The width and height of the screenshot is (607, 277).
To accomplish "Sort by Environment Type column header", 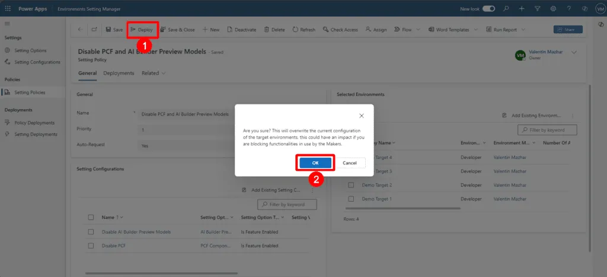I will coord(472,143).
